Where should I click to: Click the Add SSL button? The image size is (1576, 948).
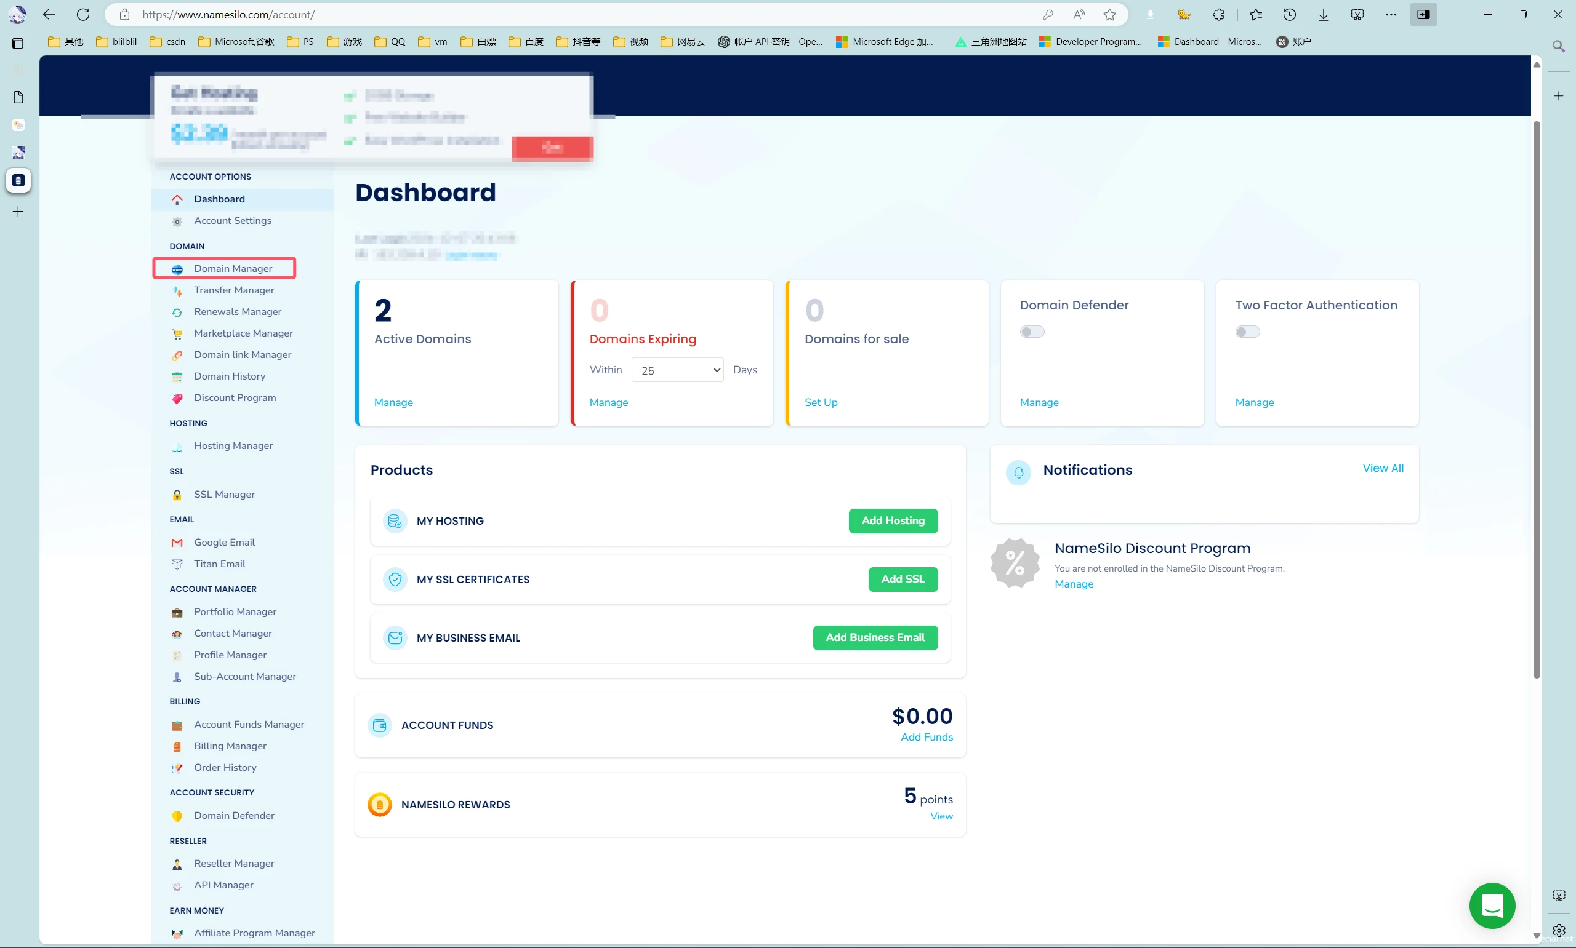click(903, 579)
